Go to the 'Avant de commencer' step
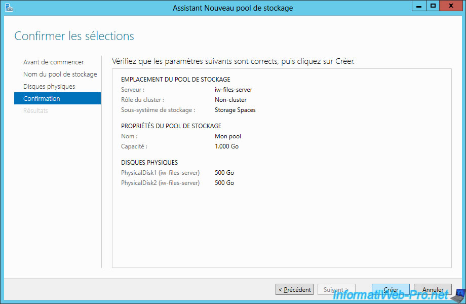The image size is (466, 304). 54,62
